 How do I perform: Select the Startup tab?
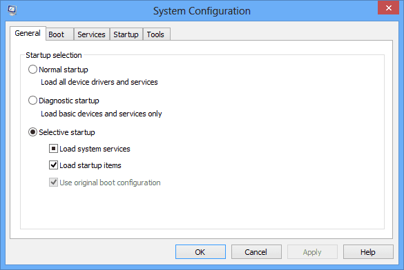(126, 34)
